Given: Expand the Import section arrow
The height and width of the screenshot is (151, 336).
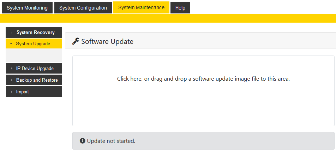Looking at the screenshot, I should [x=12, y=92].
